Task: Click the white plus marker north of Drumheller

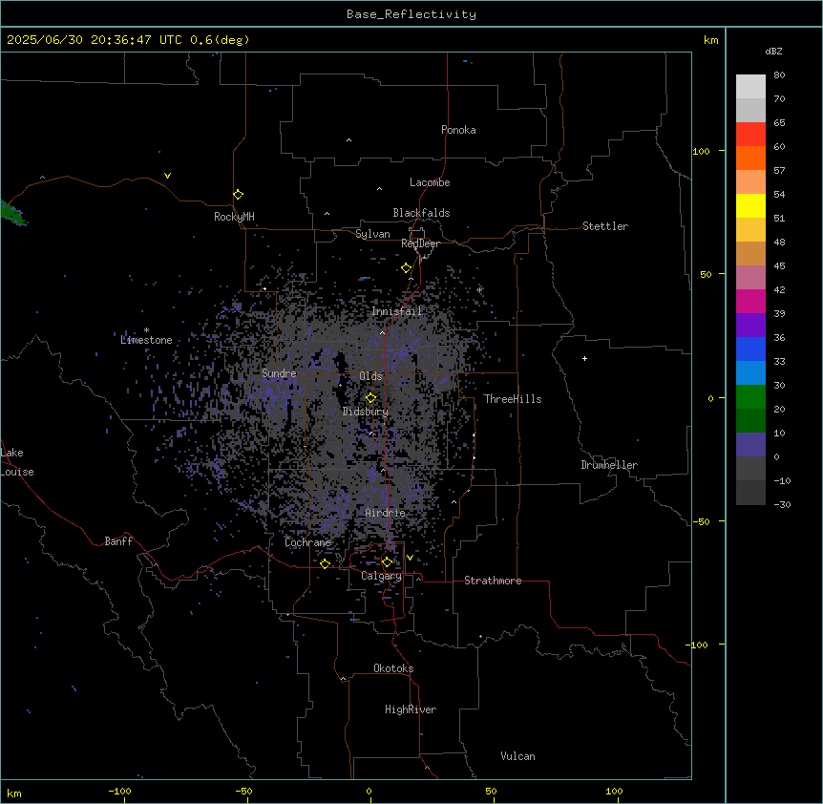Action: pyautogui.click(x=584, y=358)
